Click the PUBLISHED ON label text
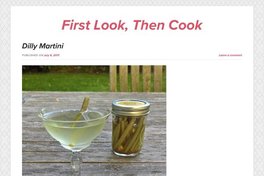The height and width of the screenshot is (176, 264). pyautogui.click(x=33, y=55)
